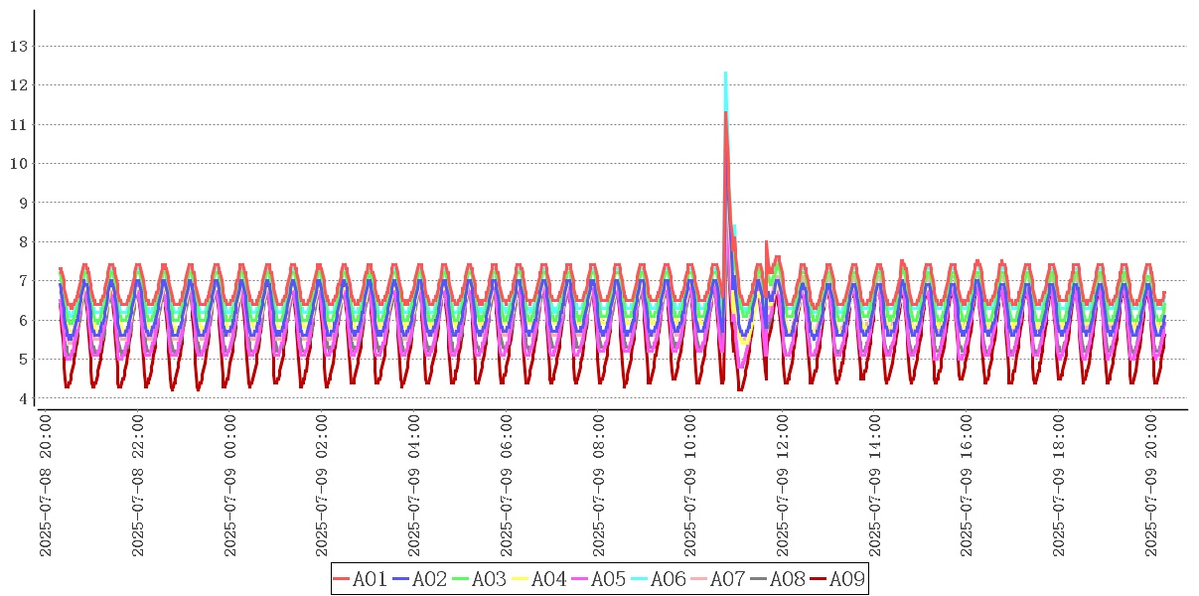
Task: Click the 2025-07-09 10:00 time label
Action: [690, 487]
